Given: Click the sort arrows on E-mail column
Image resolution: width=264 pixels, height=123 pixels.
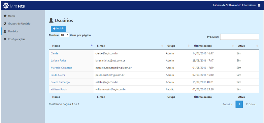Looking at the screenshot, I should click(x=162, y=46).
